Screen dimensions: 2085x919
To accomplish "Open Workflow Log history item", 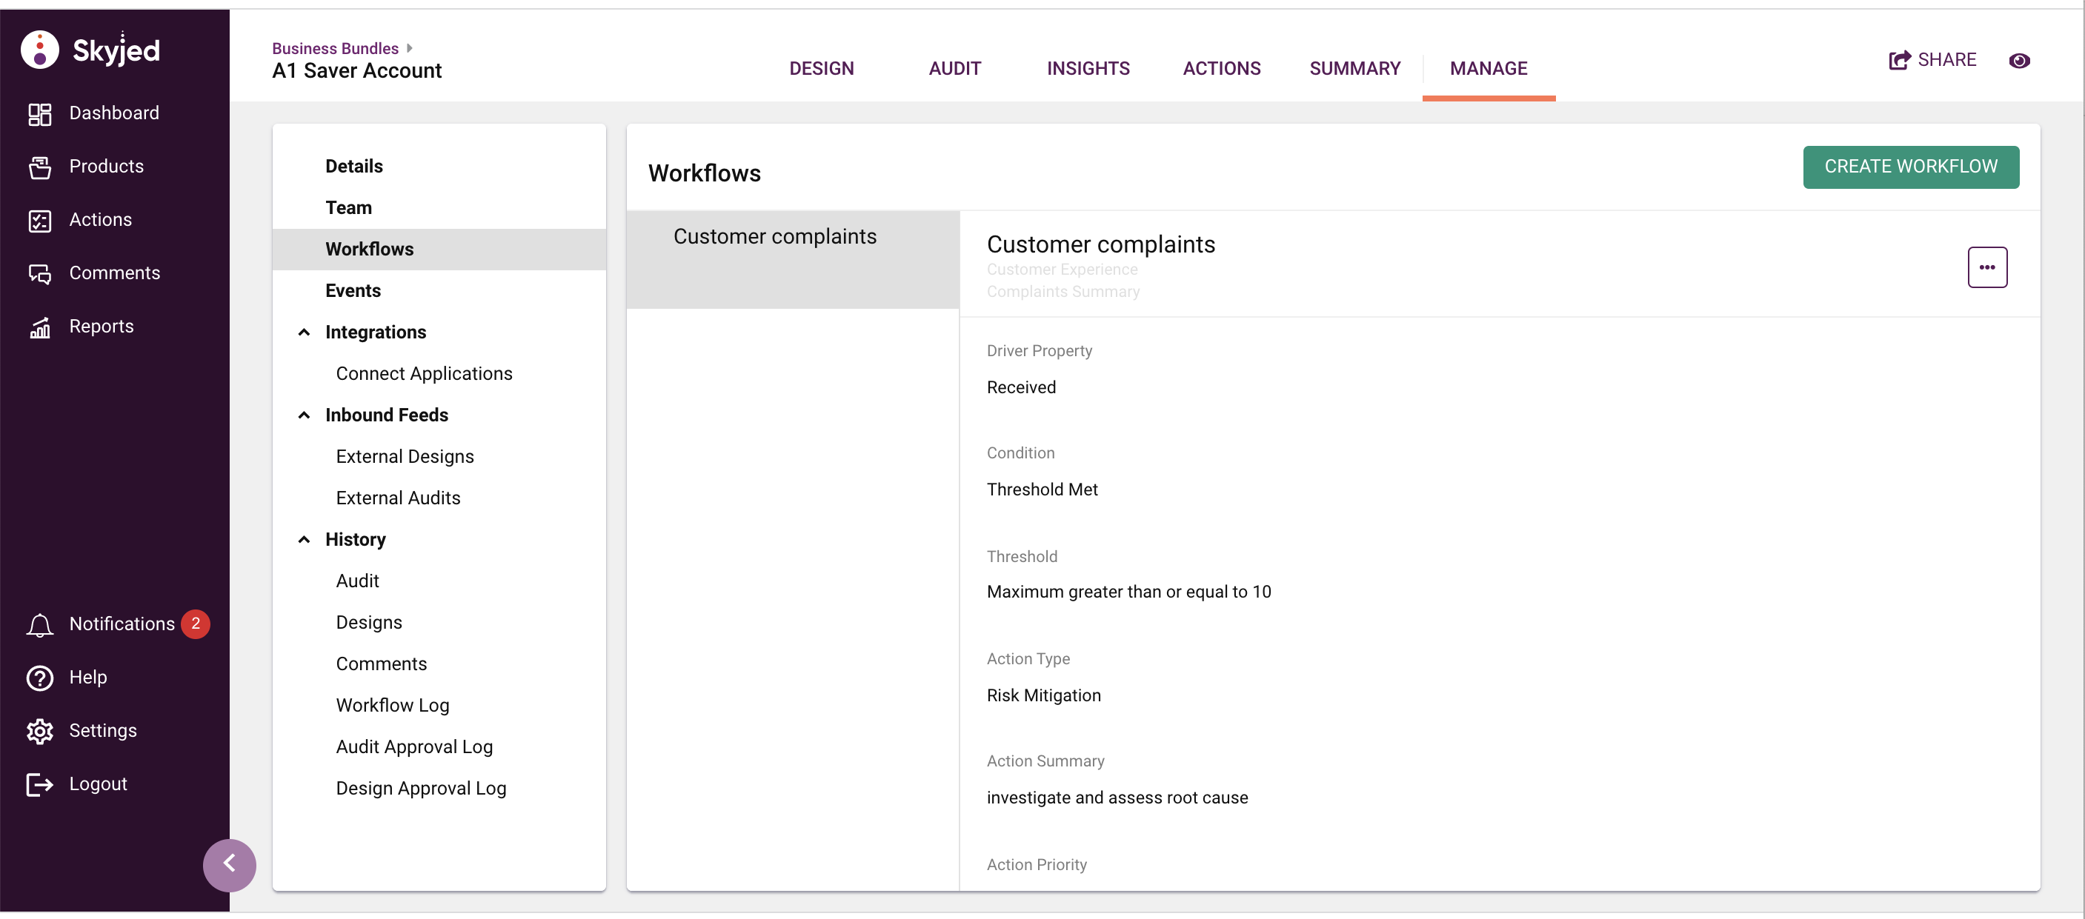I will pos(393,704).
